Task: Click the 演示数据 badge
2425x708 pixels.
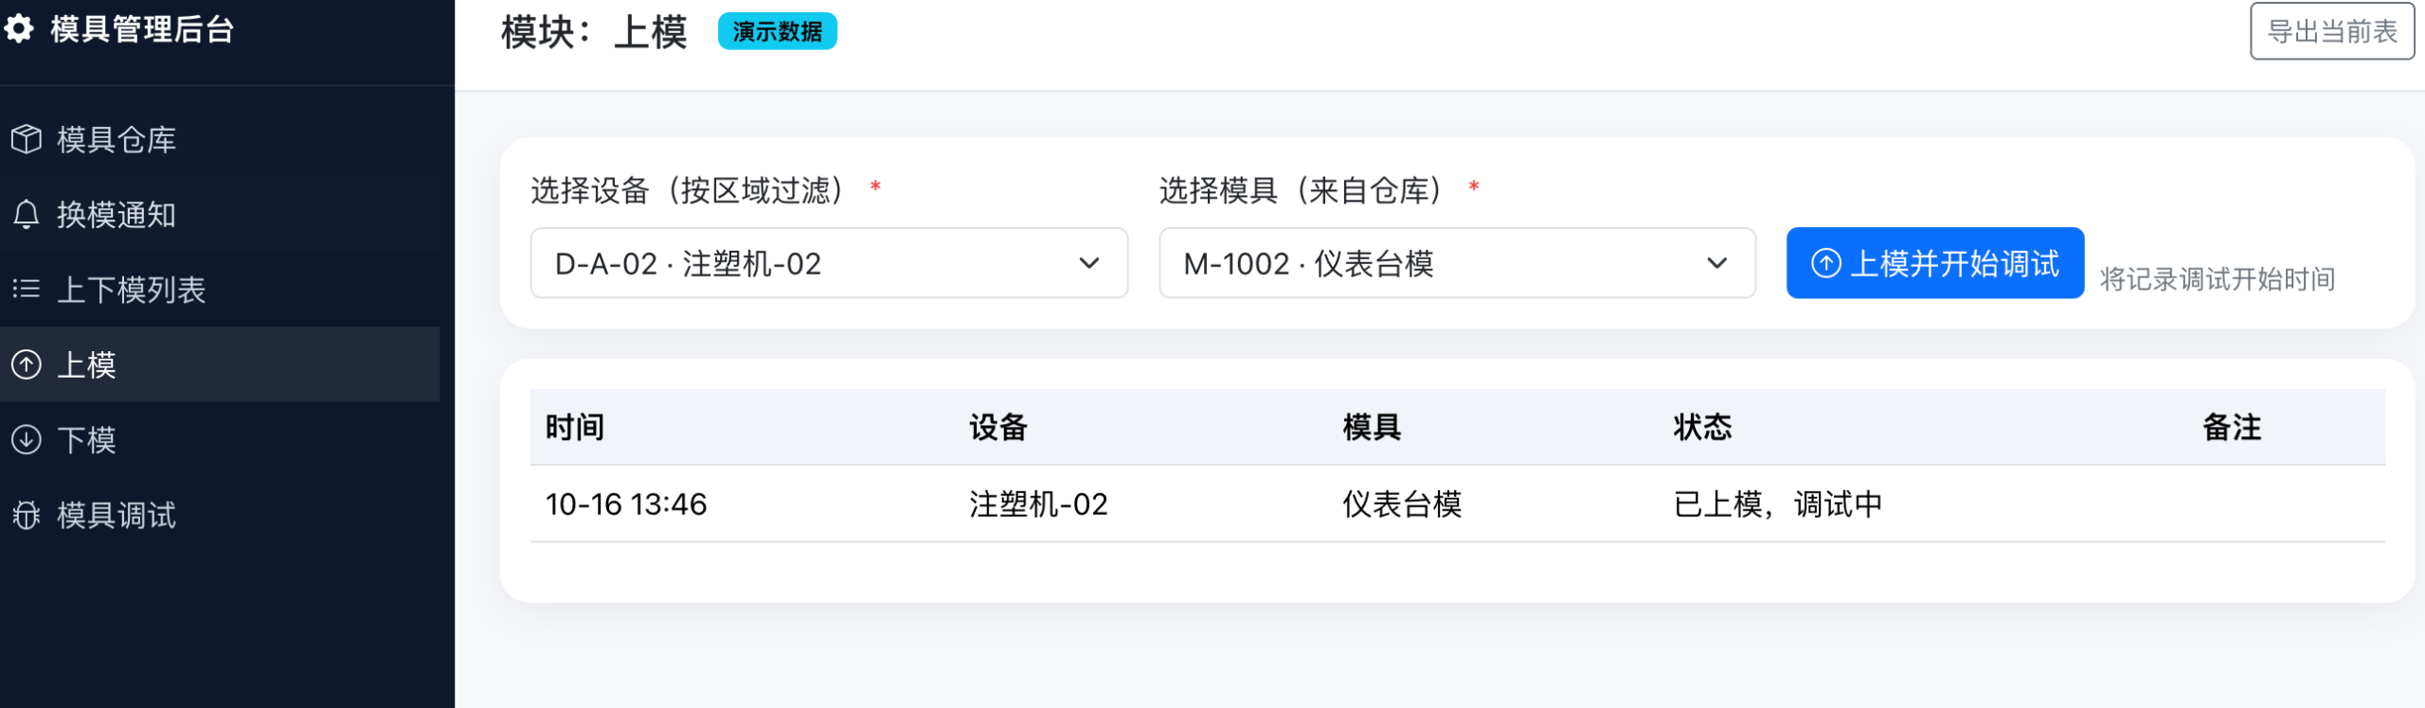Action: pos(777,31)
